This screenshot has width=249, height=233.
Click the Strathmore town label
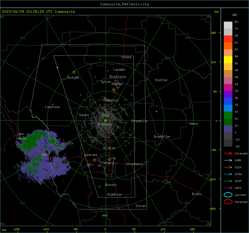pyautogui.click(x=134, y=164)
